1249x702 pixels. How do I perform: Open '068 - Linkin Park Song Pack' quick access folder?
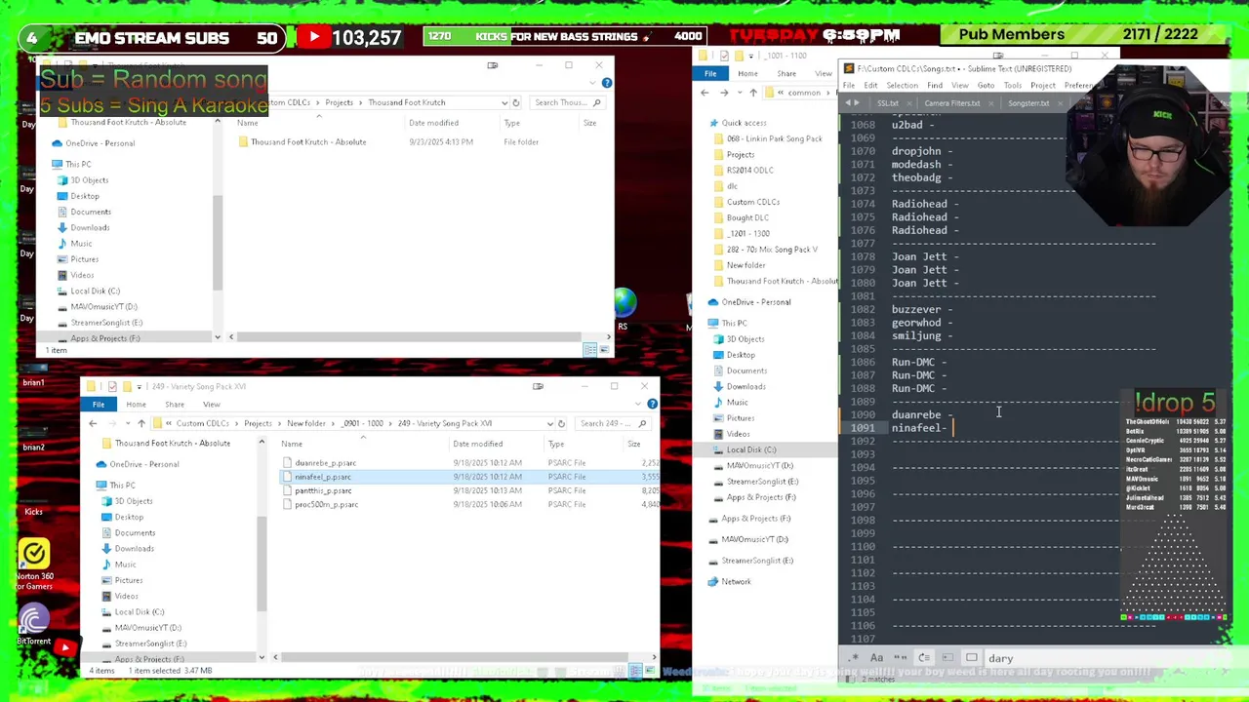(774, 138)
